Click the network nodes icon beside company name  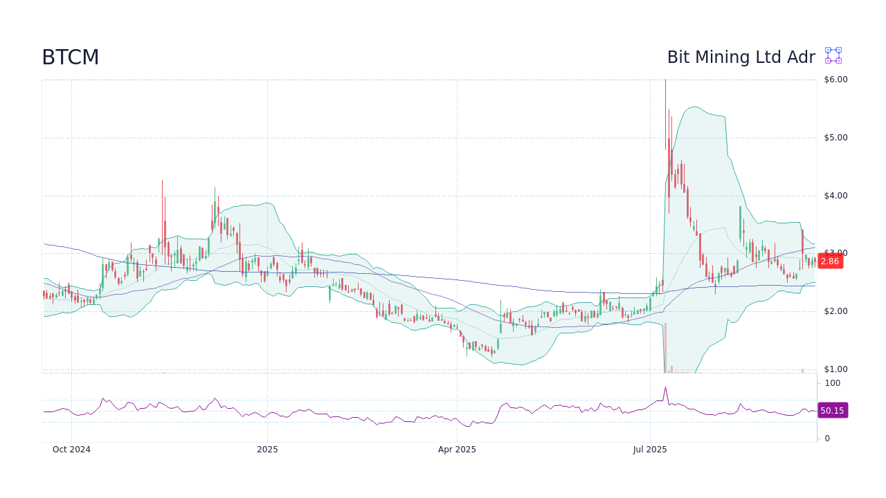[x=832, y=55]
